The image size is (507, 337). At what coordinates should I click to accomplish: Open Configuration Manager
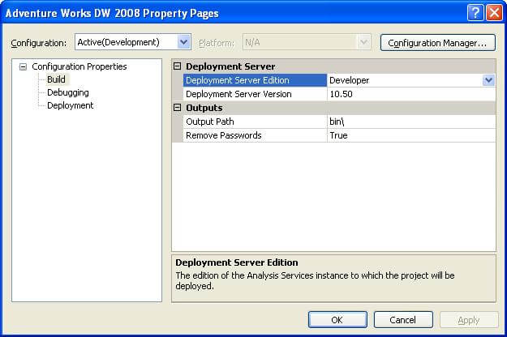tap(438, 43)
